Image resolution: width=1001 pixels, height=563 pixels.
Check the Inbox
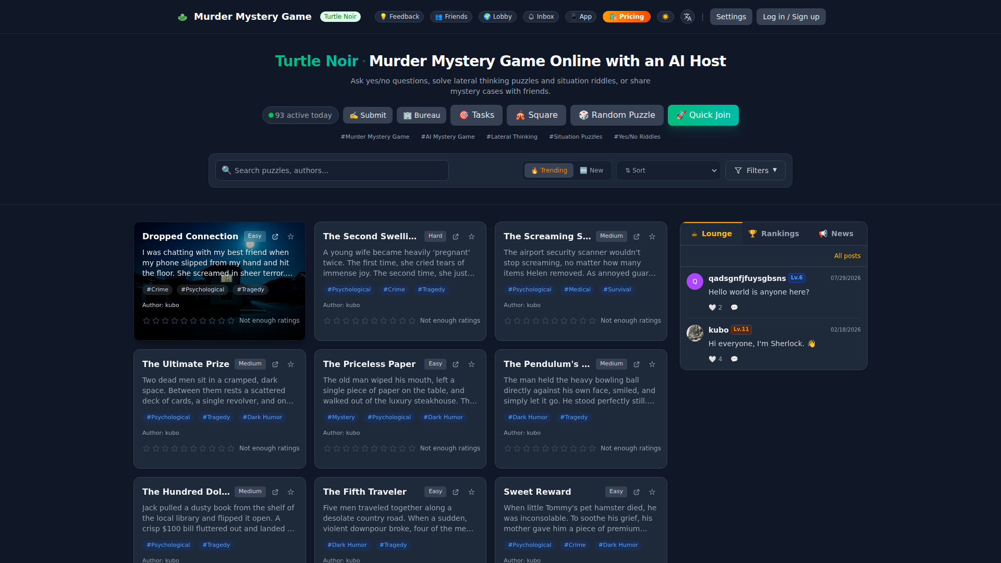click(x=541, y=17)
